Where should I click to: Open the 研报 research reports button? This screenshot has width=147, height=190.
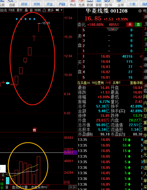coord(24,4)
